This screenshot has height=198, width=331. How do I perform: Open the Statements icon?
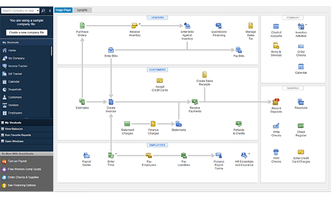[178, 124]
